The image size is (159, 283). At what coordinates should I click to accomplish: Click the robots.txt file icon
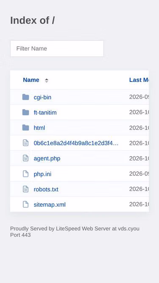25,189
